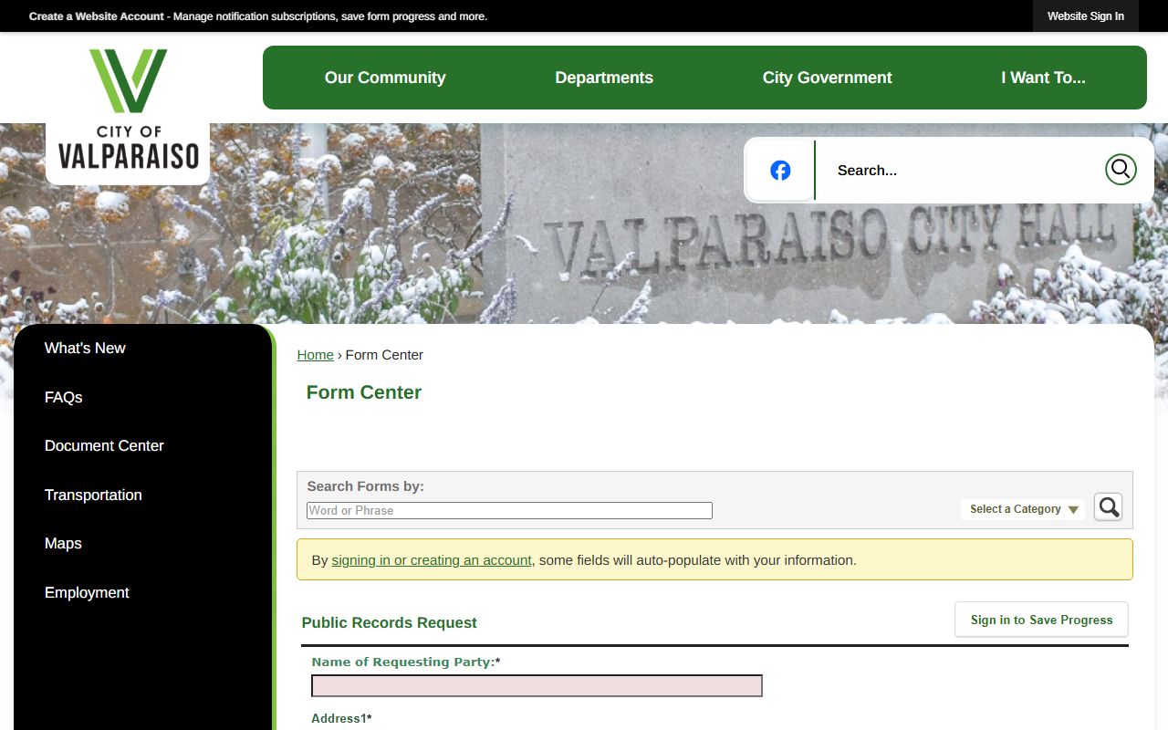Open the I Want To... menu
The height and width of the screenshot is (730, 1168).
1043,78
